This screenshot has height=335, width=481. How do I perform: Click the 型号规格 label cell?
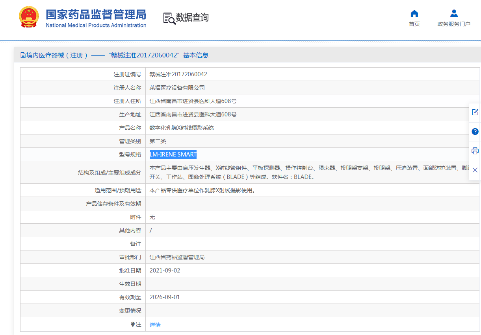coord(83,155)
